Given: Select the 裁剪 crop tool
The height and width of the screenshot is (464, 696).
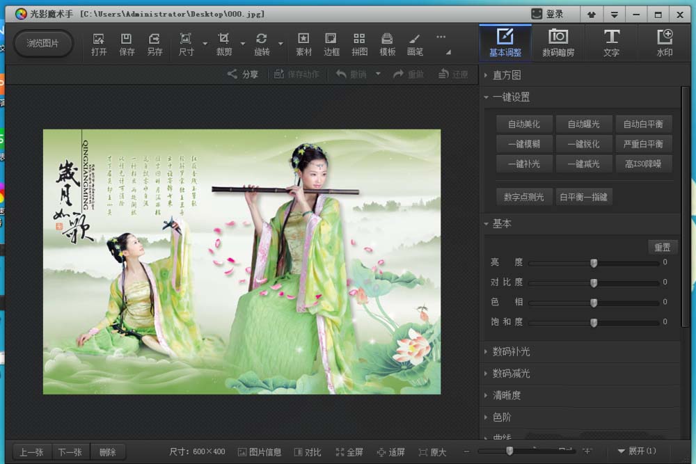Looking at the screenshot, I should [223, 45].
